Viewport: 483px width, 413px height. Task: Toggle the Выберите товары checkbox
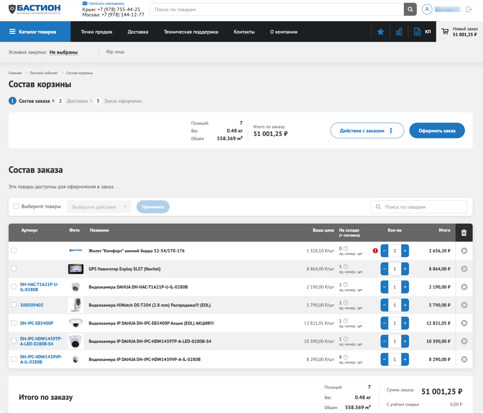(x=16, y=206)
